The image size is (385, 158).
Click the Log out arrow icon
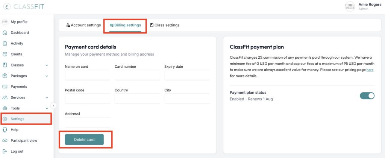point(5,151)
